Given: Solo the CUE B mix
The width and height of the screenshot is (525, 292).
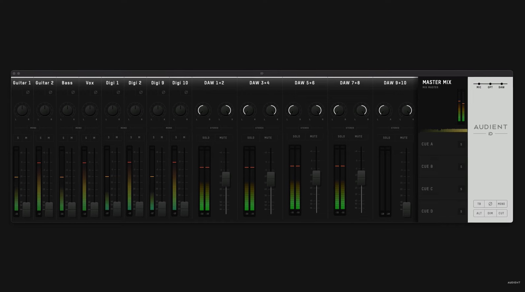Looking at the screenshot, I should (461, 167).
